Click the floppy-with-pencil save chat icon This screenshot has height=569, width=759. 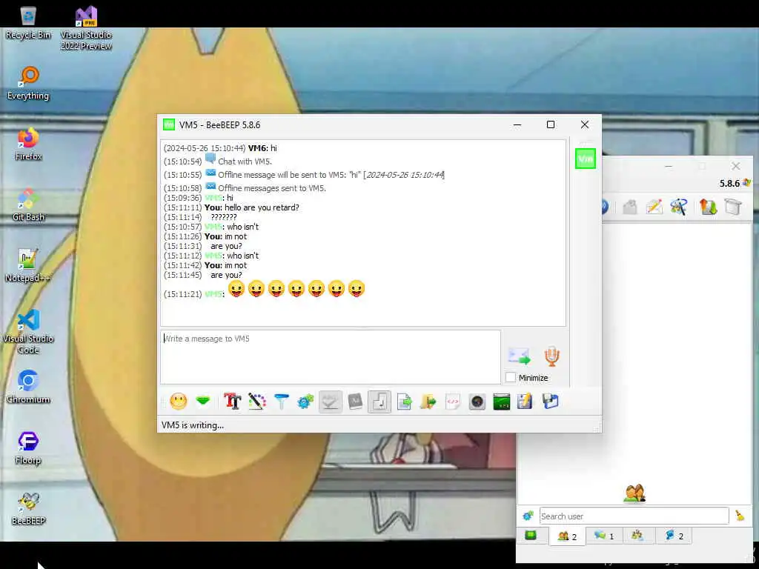525,401
